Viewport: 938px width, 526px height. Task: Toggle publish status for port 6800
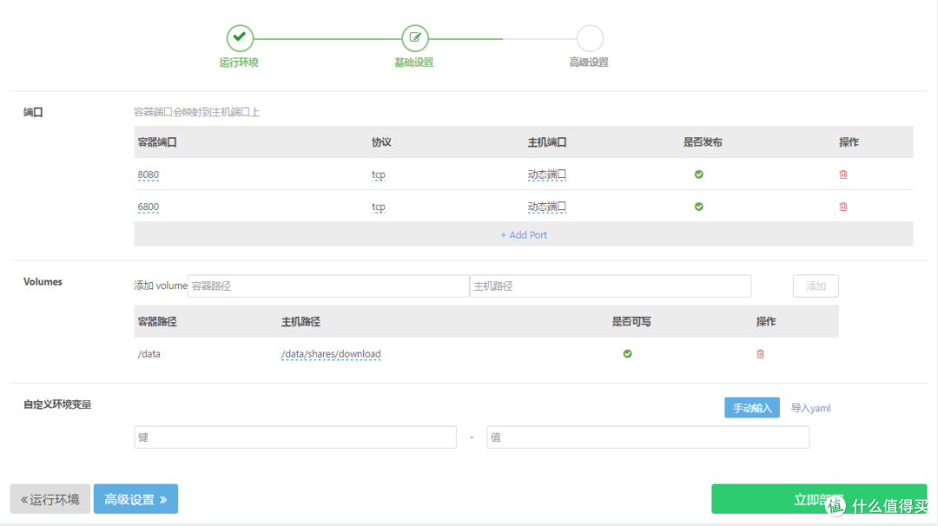698,207
